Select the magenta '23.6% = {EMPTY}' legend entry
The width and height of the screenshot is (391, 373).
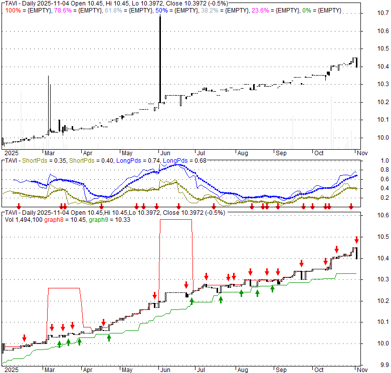276,11
